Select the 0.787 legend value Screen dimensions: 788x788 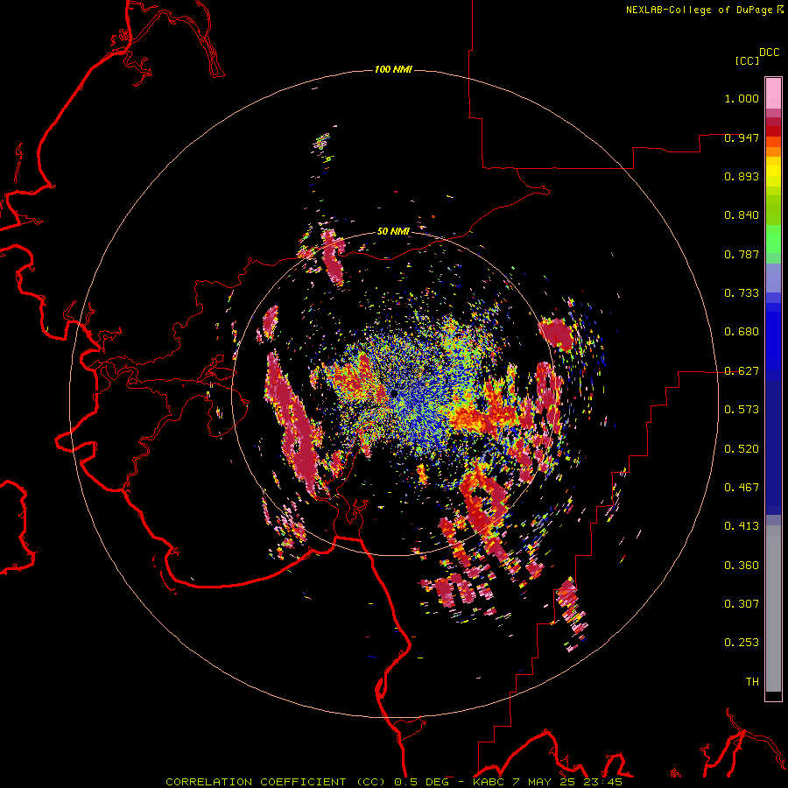pos(742,254)
